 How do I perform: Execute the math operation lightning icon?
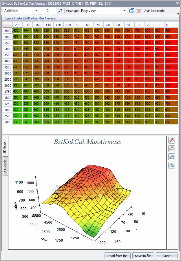[59, 11]
